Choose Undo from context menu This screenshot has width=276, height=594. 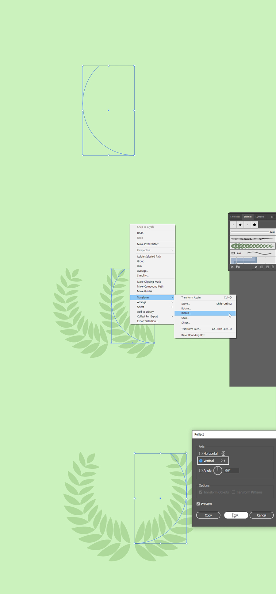pos(152,233)
